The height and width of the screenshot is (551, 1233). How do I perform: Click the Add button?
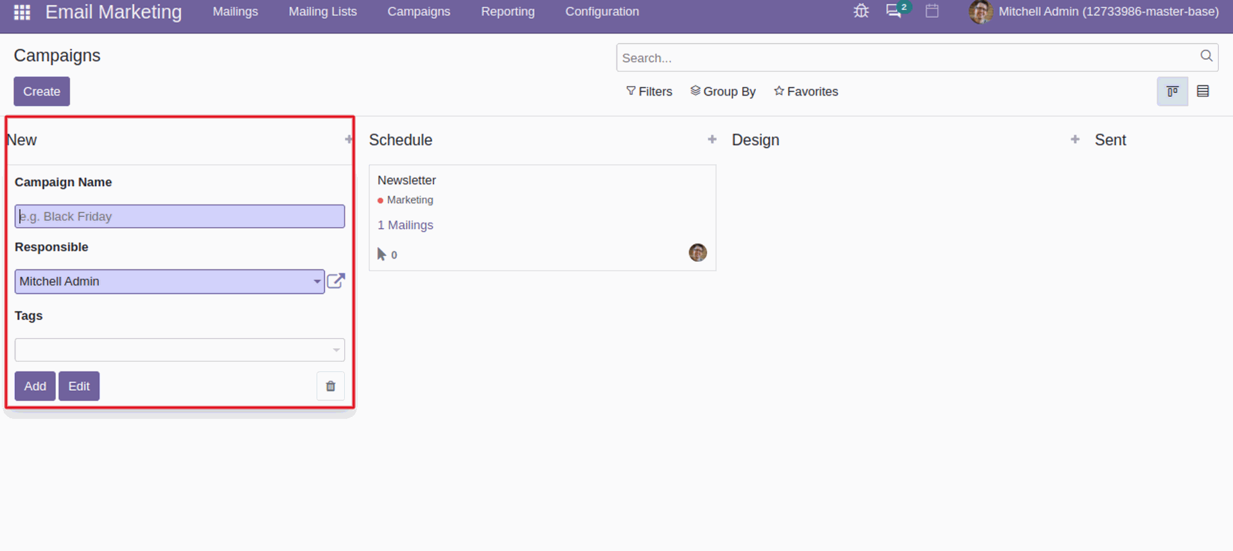(35, 386)
